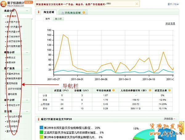
Task: Open 详细信息 link above the chart
Action: (170, 23)
